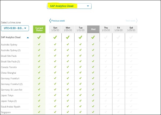Click current status checkmark for Australia: Sydney
The width and height of the screenshot is (161, 115).
click(x=39, y=44)
